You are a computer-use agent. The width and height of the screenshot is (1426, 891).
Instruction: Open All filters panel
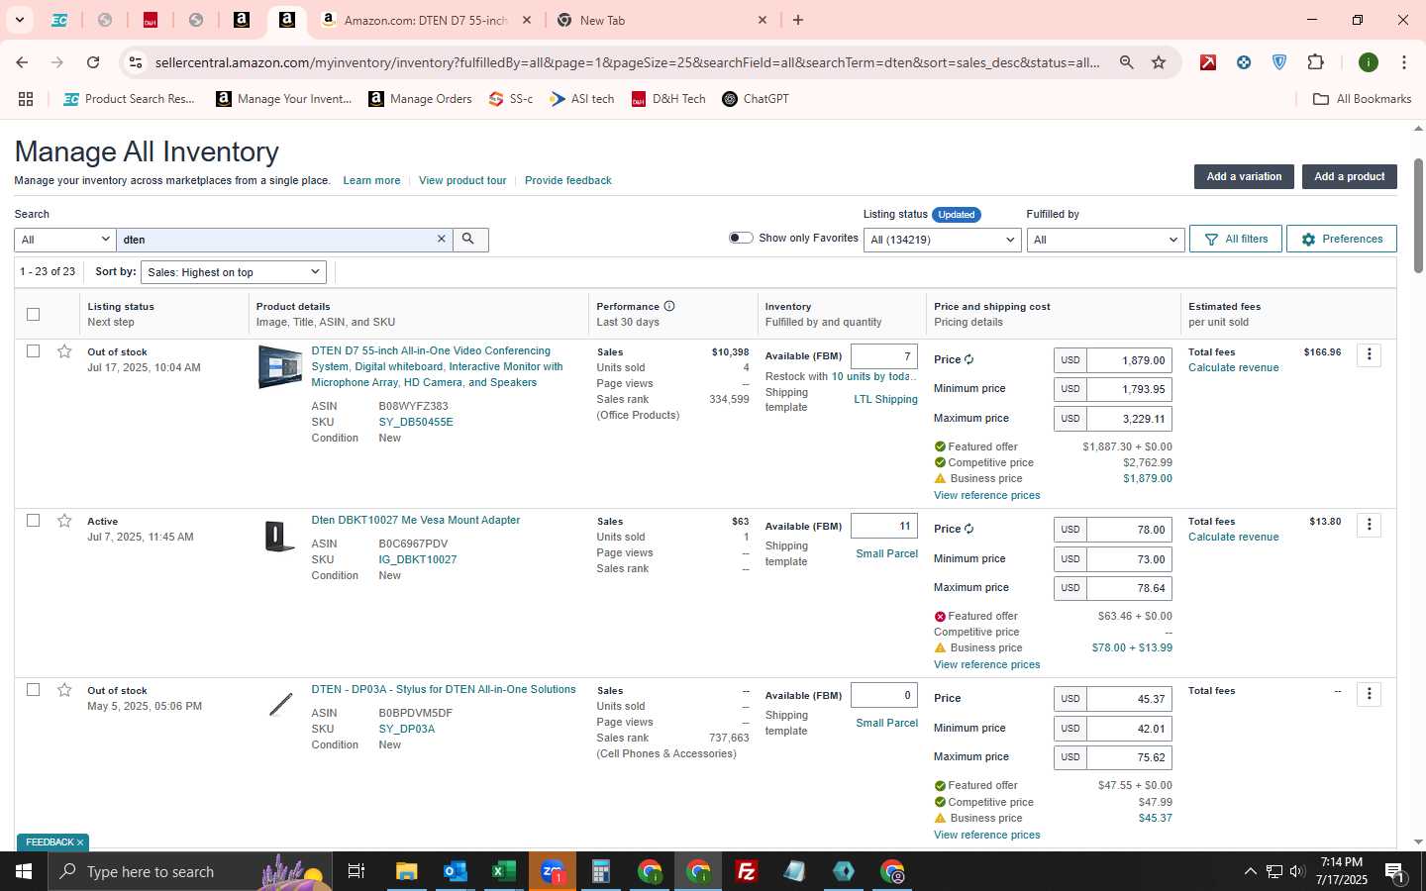(1236, 239)
